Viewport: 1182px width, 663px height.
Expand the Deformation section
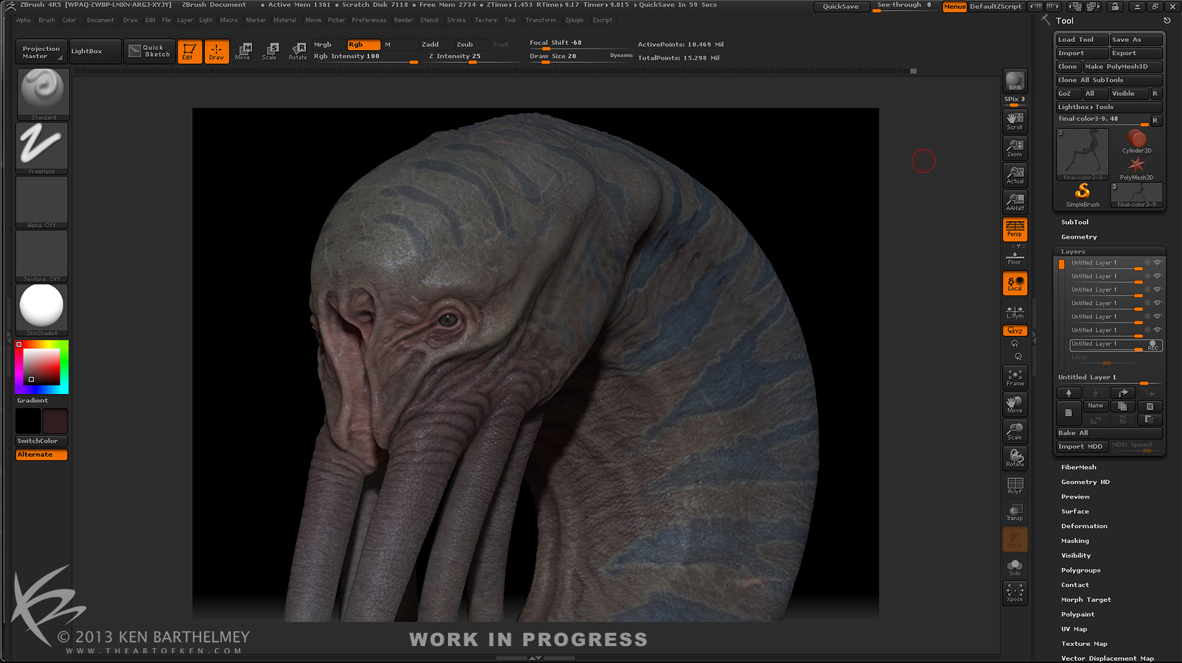pos(1084,526)
